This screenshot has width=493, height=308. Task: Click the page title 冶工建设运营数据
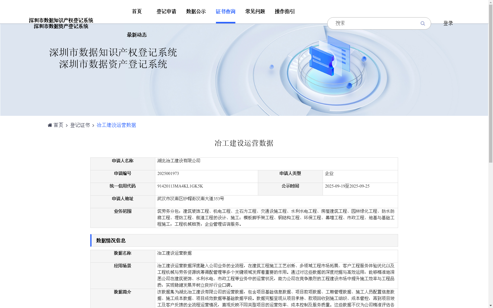(x=244, y=143)
